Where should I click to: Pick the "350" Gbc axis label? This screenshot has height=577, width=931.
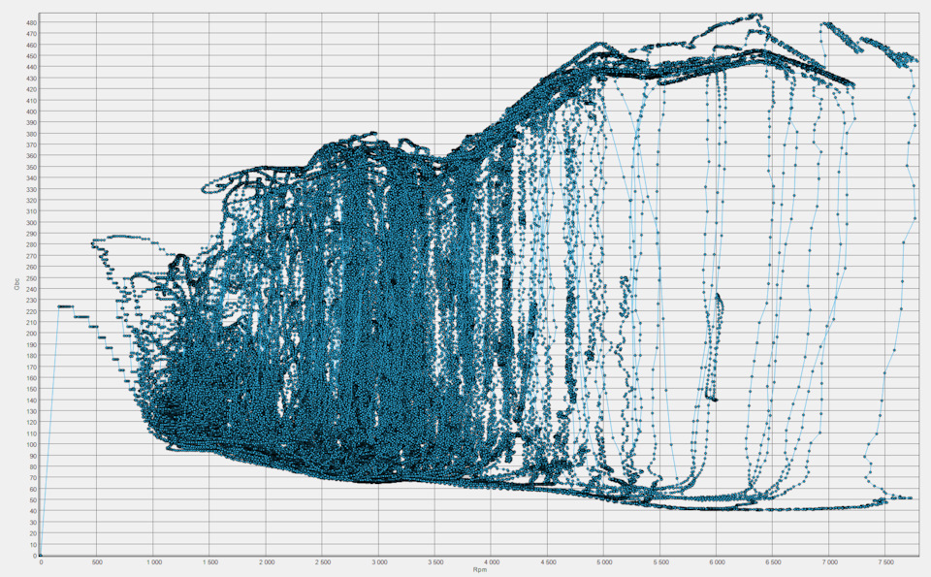[x=31, y=167]
